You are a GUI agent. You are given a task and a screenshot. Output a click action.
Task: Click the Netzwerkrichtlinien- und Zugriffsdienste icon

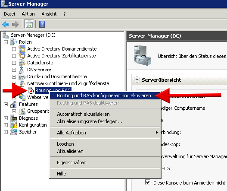coord(22,83)
